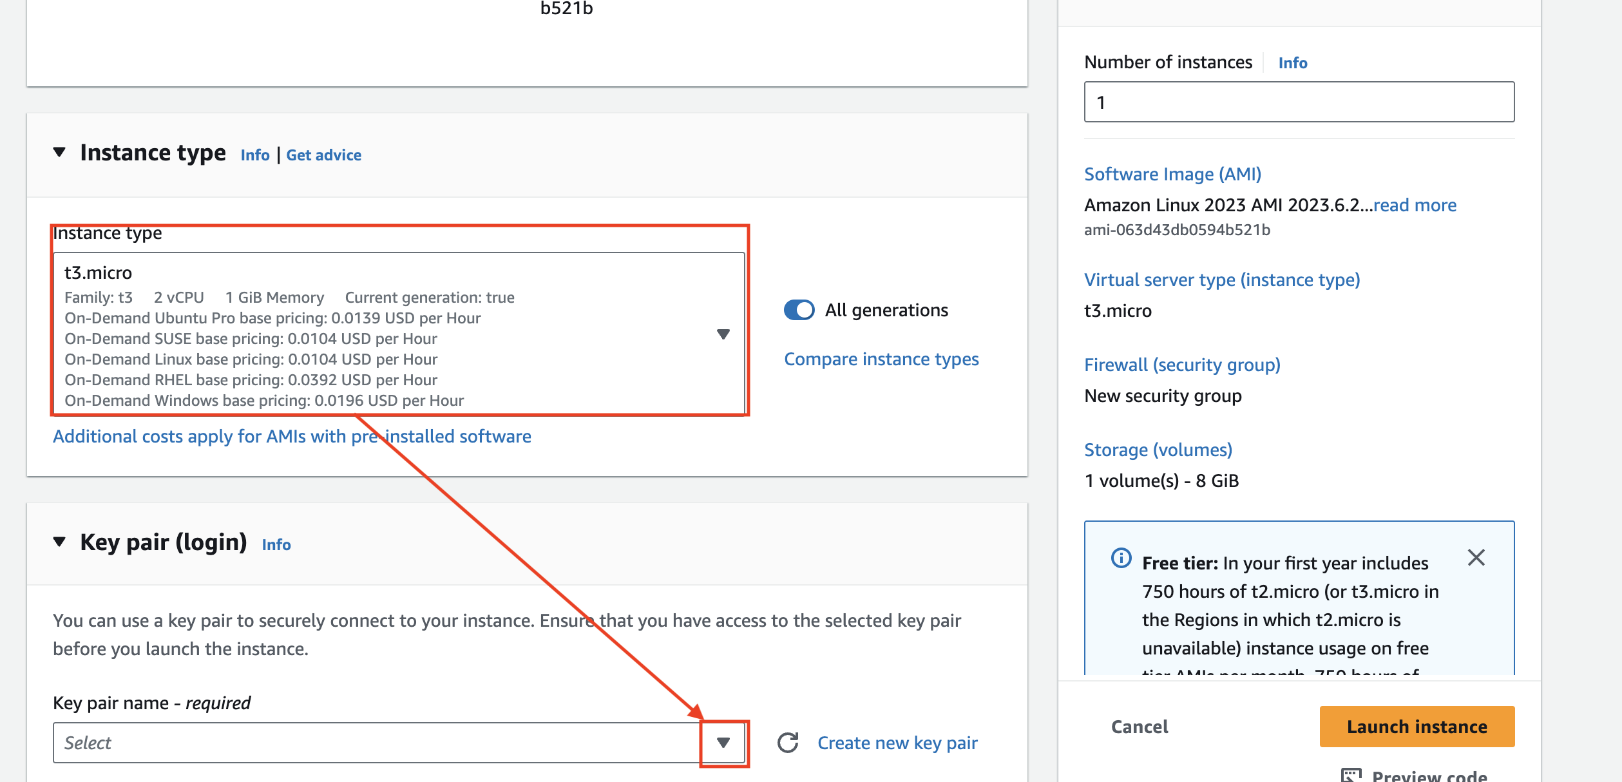The image size is (1622, 782).
Task: Open Additional costs for AMIs link
Action: pos(292,436)
